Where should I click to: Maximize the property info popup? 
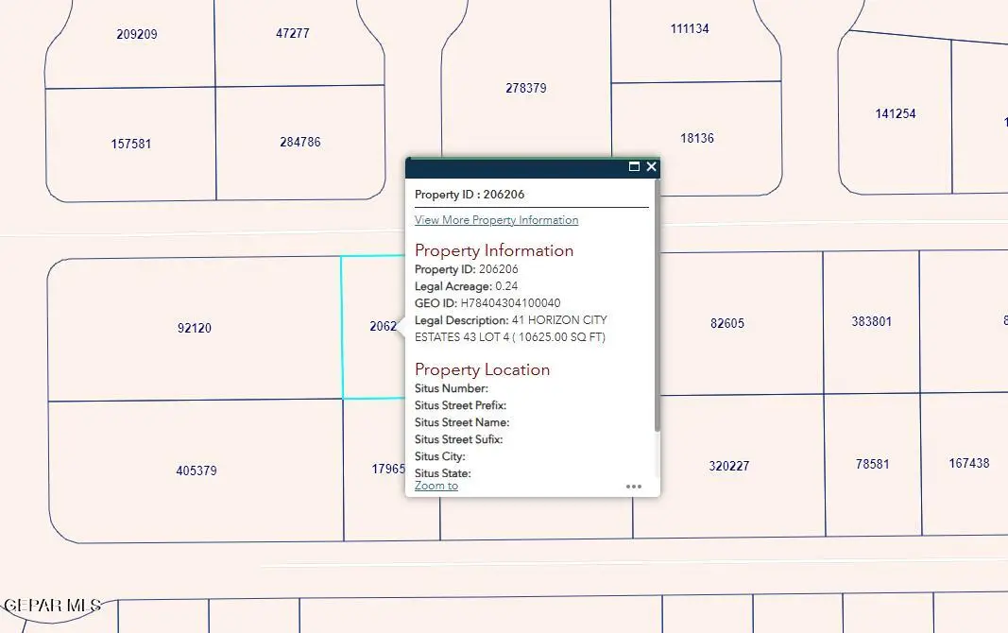point(635,167)
